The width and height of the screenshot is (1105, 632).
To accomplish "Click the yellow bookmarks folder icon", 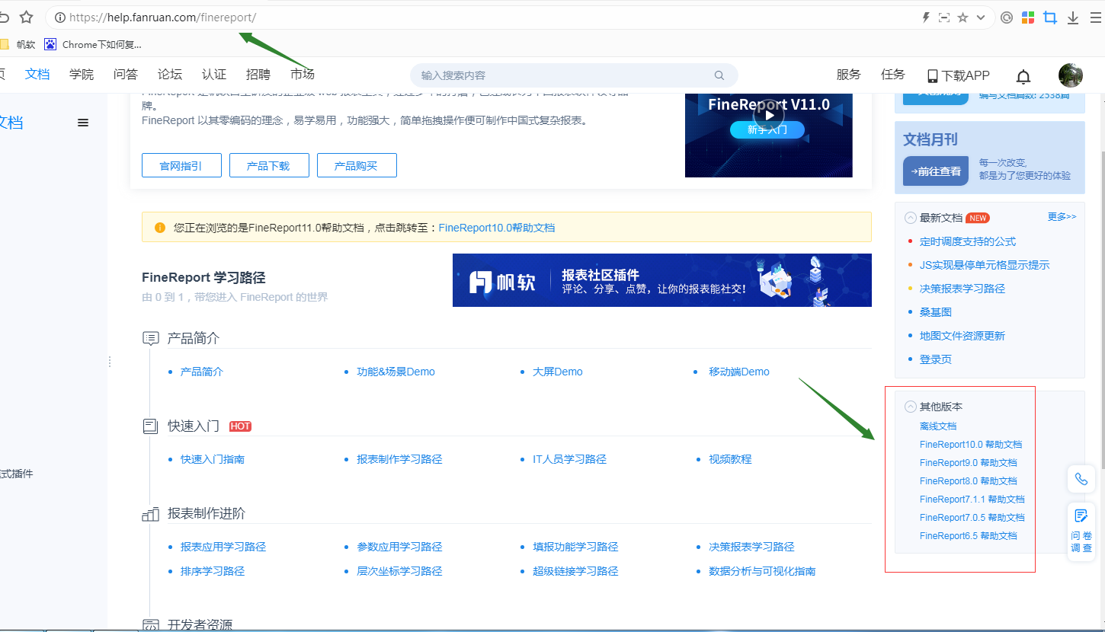I will (x=4, y=44).
